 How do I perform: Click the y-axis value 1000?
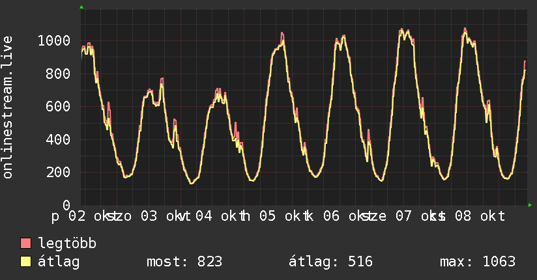(x=54, y=41)
